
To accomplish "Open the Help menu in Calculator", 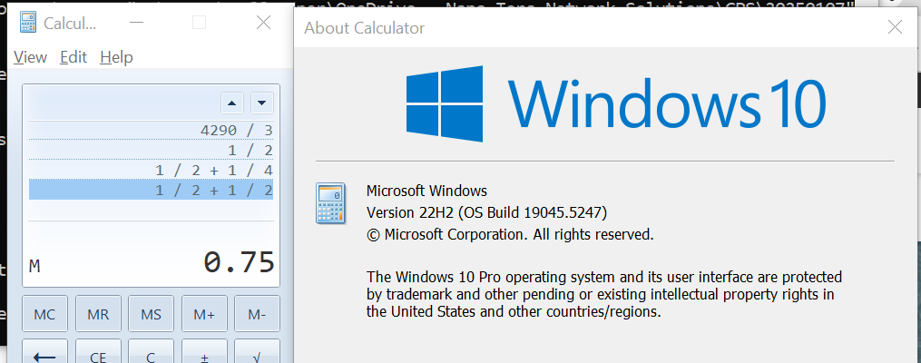I will [116, 57].
